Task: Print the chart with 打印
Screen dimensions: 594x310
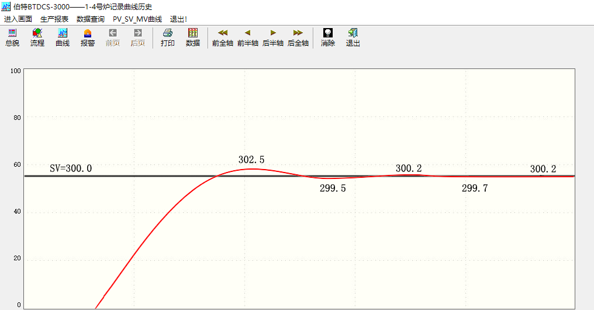Action: click(168, 37)
